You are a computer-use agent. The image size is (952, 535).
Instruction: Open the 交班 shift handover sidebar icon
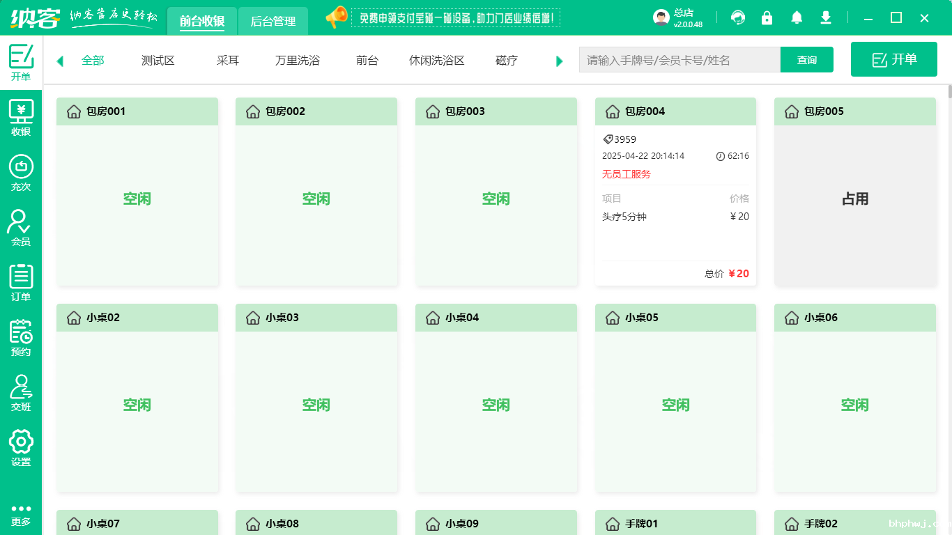[21, 393]
